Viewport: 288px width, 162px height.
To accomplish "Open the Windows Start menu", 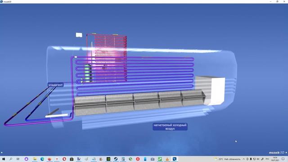I will point(4,159).
